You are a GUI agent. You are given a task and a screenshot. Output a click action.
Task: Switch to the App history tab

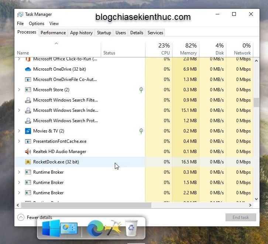[x=81, y=33]
